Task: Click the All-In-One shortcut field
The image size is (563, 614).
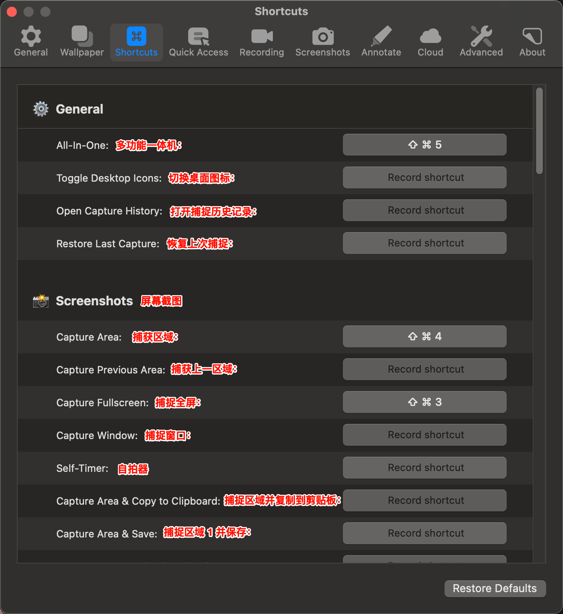Action: click(x=424, y=144)
